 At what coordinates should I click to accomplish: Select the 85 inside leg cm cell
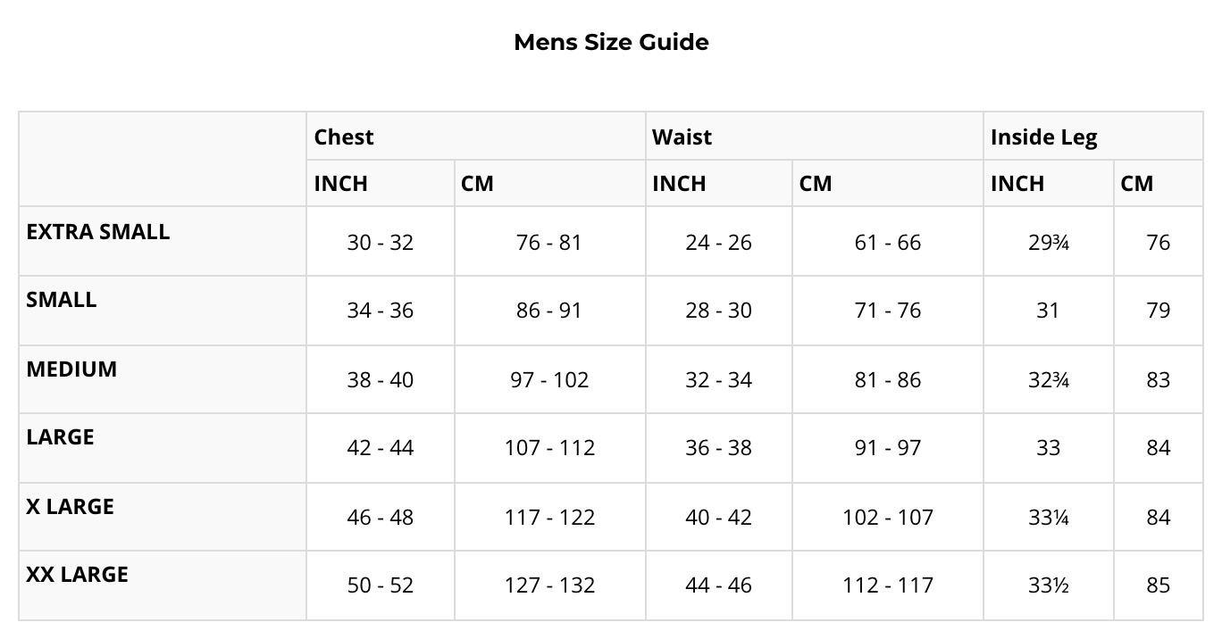[x=1158, y=585]
